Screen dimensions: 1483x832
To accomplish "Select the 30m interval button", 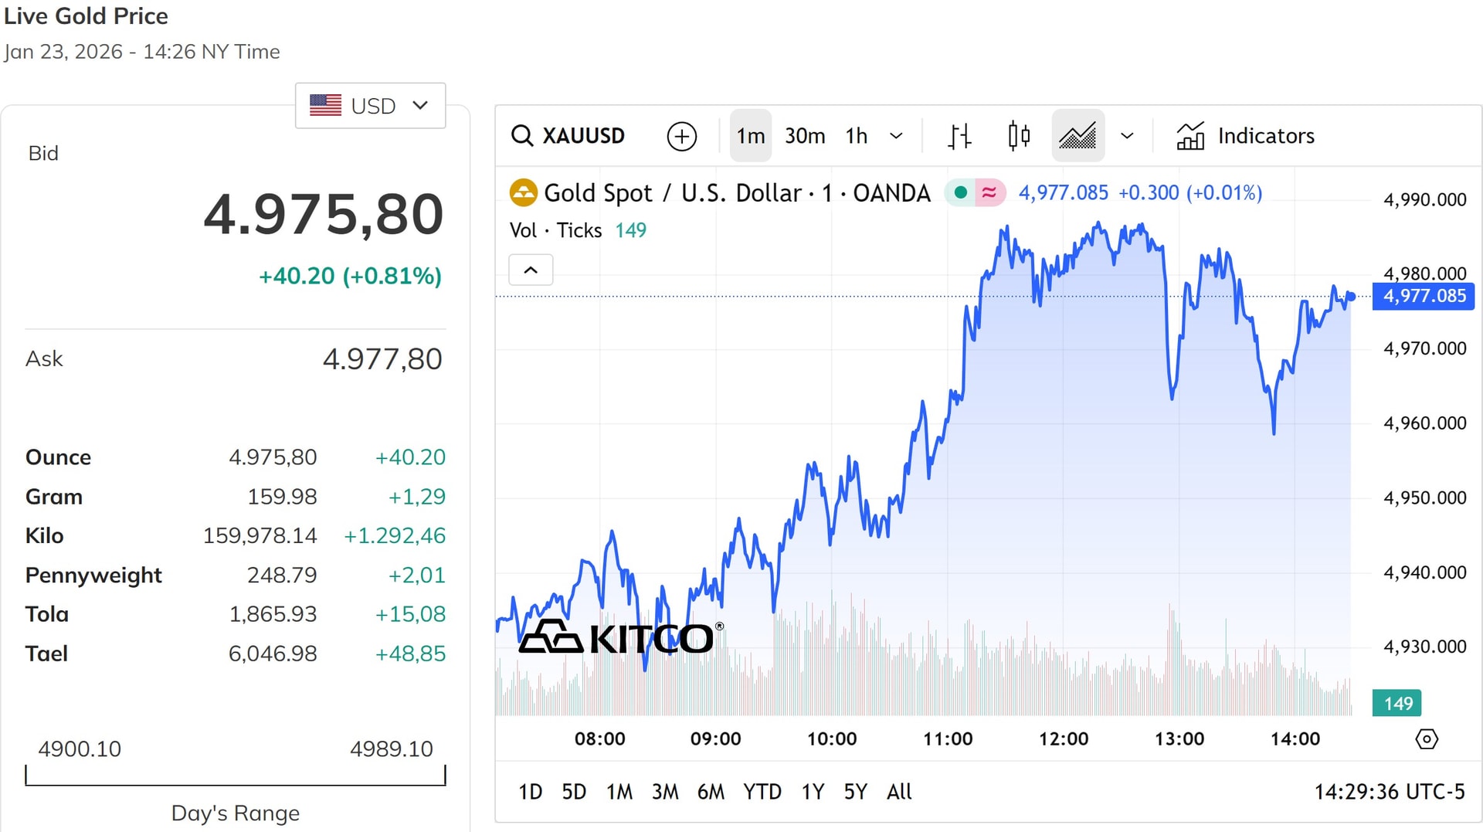I will coord(804,136).
